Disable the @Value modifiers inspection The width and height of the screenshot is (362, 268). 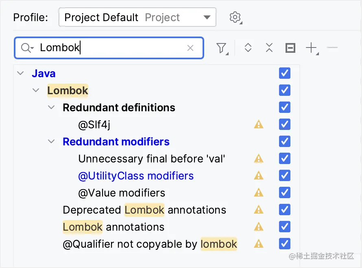[284, 192]
